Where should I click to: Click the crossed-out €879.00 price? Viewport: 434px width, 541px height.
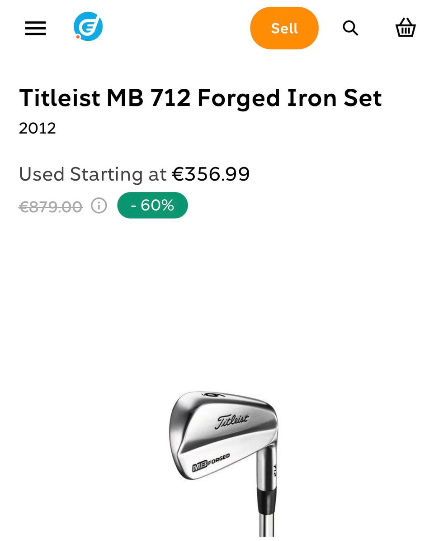coord(51,207)
